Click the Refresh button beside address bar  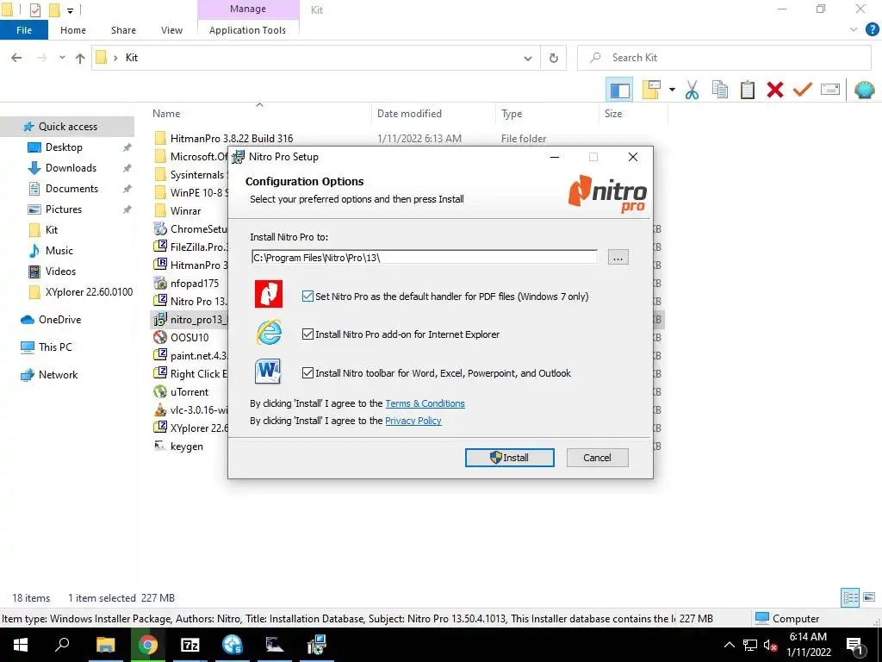554,58
